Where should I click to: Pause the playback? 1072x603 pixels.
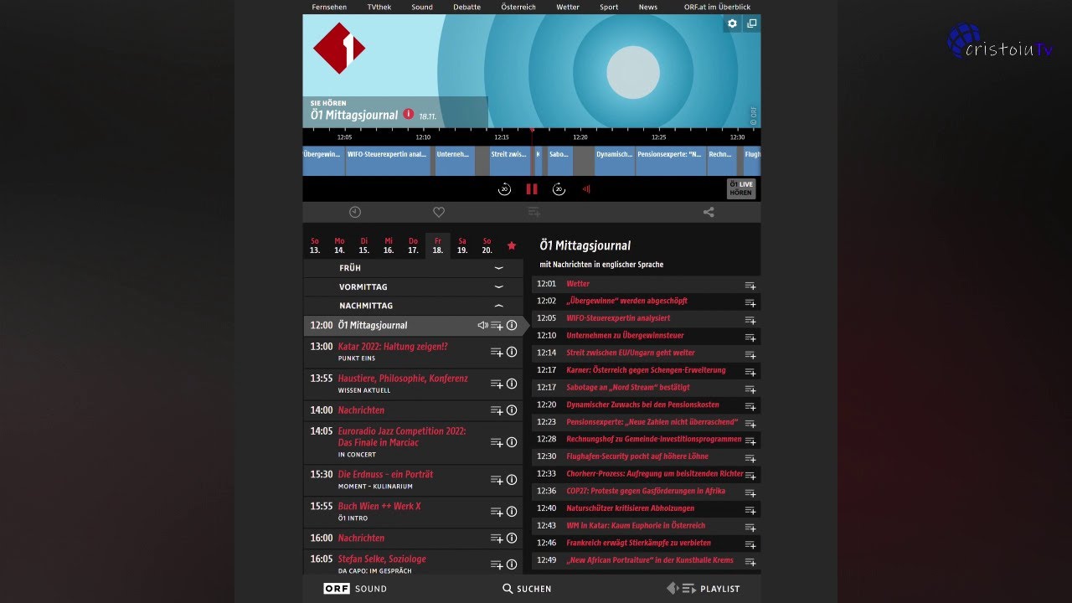pos(532,189)
